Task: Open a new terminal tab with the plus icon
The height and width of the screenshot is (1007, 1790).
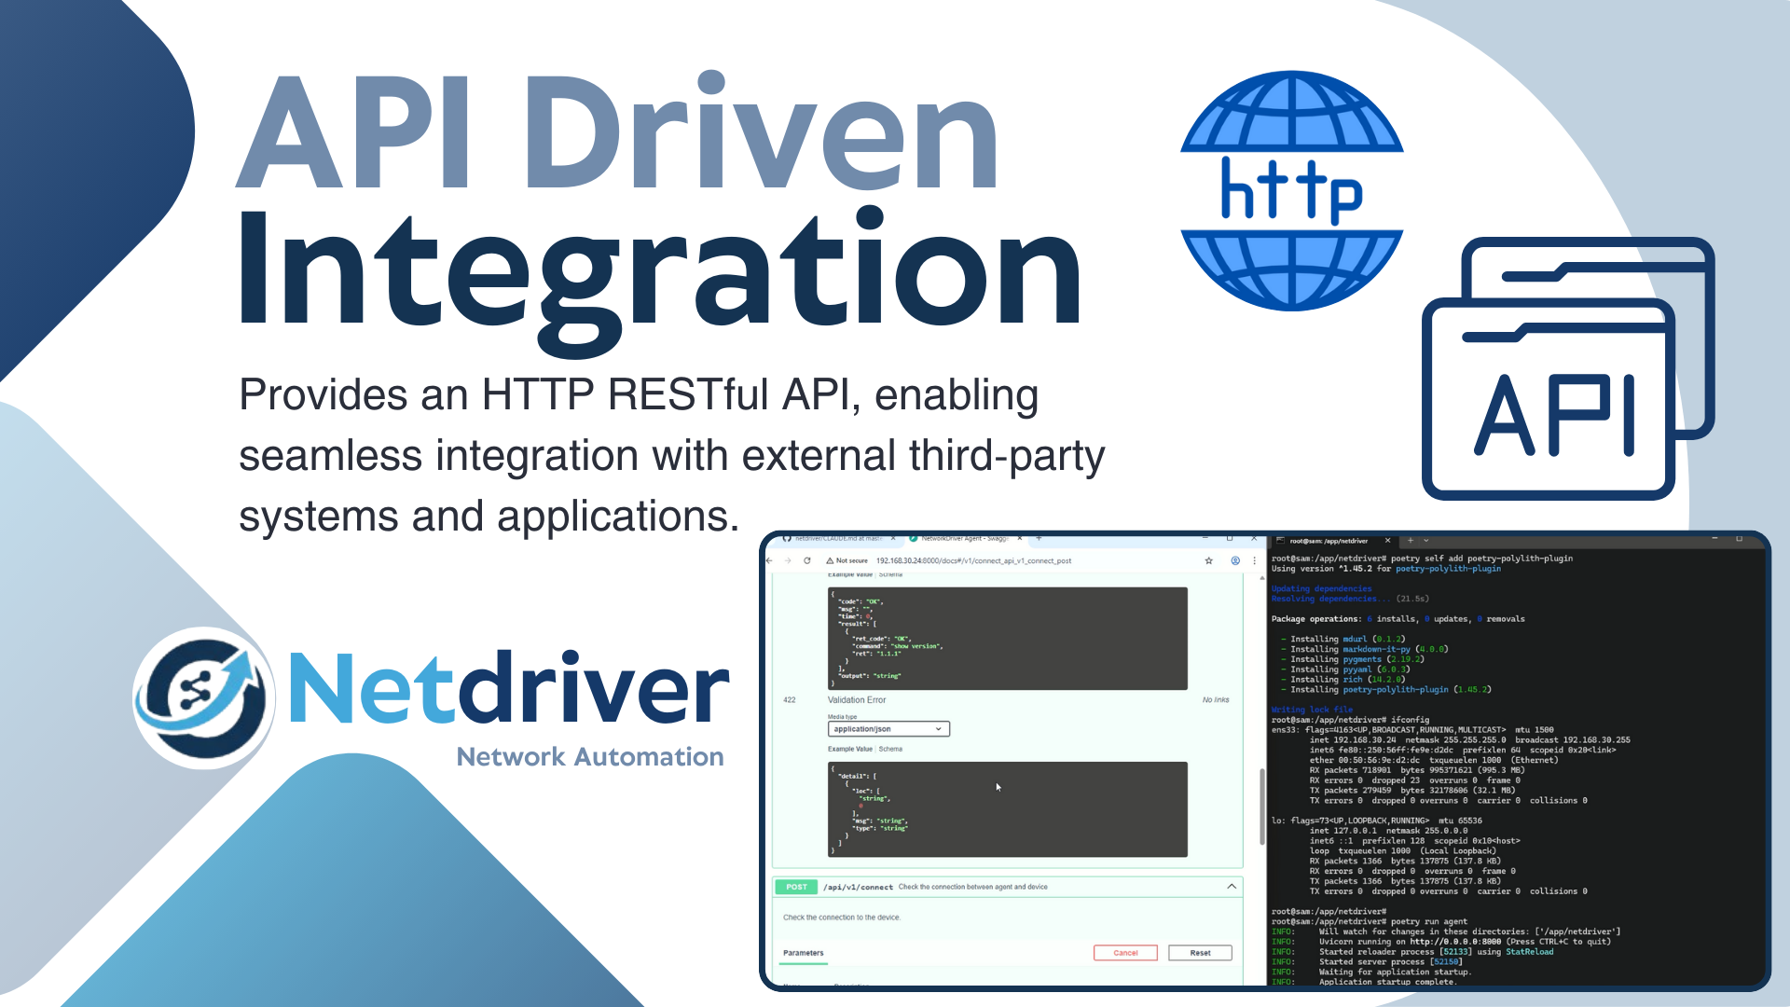Action: 1411,540
